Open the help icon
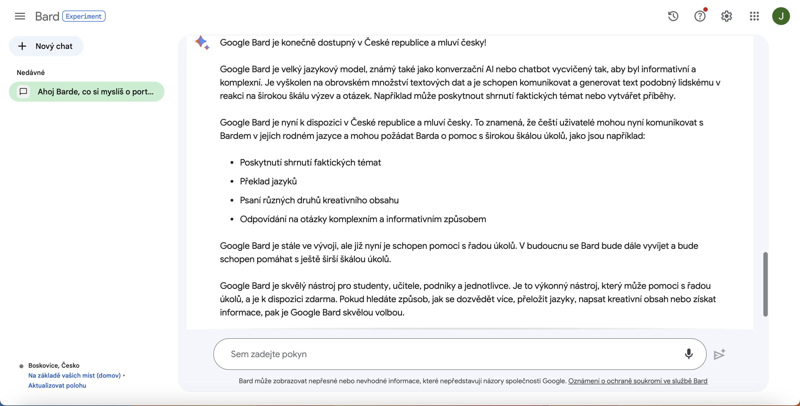Viewport: 800px width, 406px height. pyautogui.click(x=700, y=16)
